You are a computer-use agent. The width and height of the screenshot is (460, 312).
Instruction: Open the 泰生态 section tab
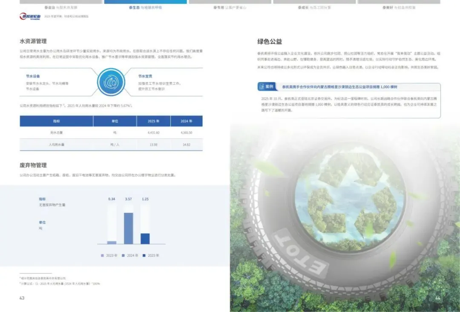point(145,7)
